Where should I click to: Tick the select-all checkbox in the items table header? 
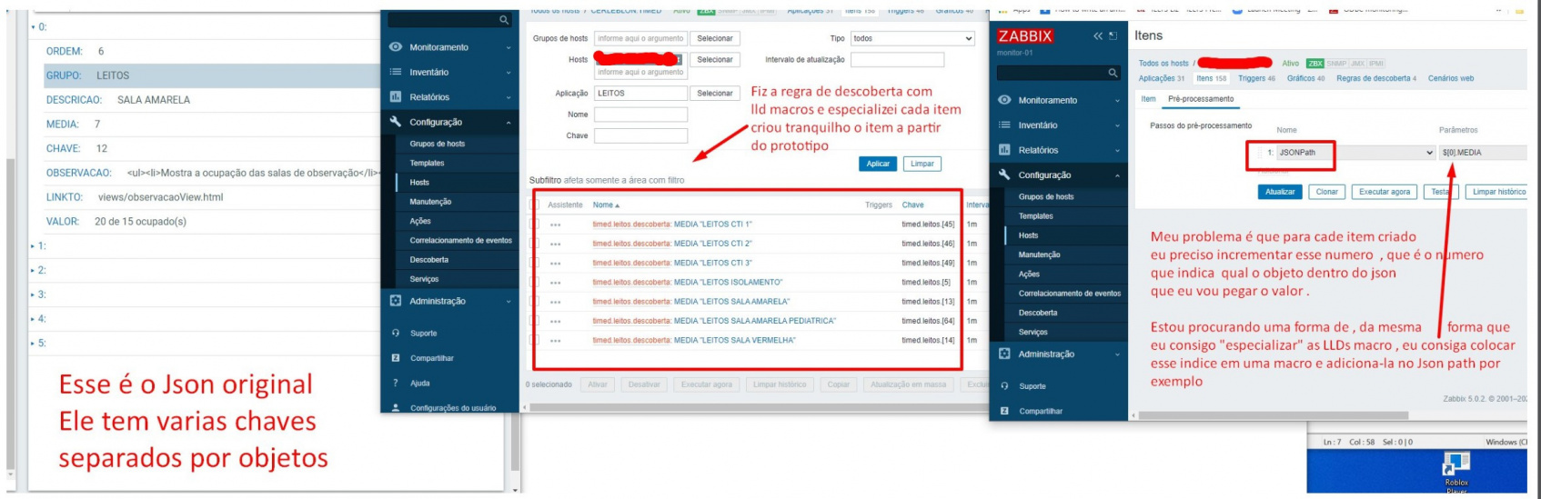pyautogui.click(x=534, y=205)
